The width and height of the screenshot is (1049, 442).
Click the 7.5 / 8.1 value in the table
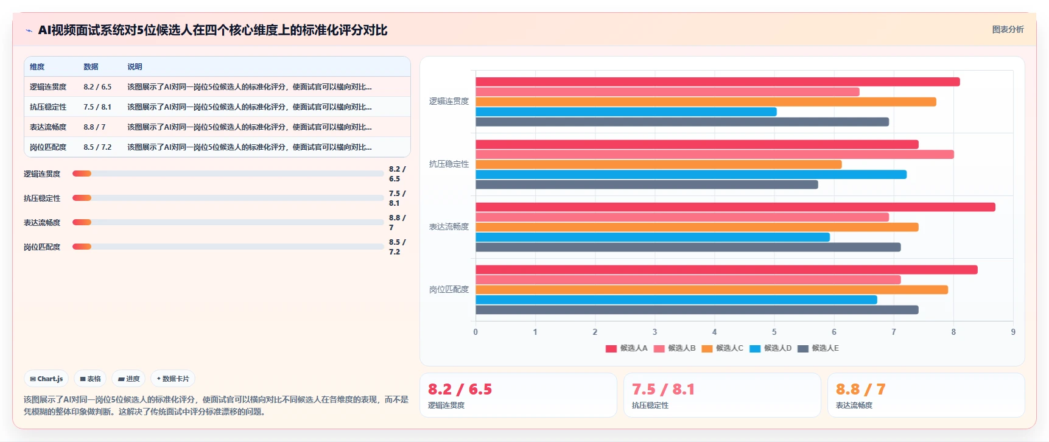point(97,107)
